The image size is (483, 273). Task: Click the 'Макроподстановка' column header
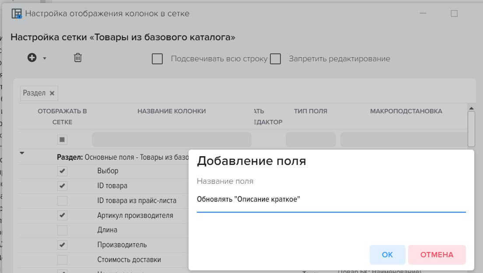point(406,112)
